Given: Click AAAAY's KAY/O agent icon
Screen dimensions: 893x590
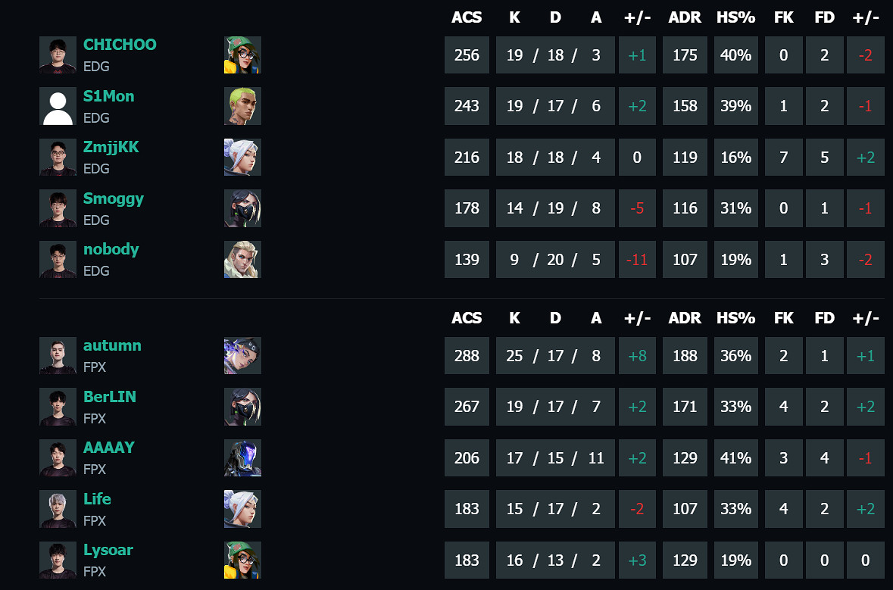Looking at the screenshot, I should tap(242, 457).
